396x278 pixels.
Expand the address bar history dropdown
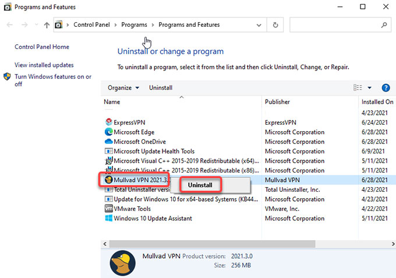pos(259,25)
